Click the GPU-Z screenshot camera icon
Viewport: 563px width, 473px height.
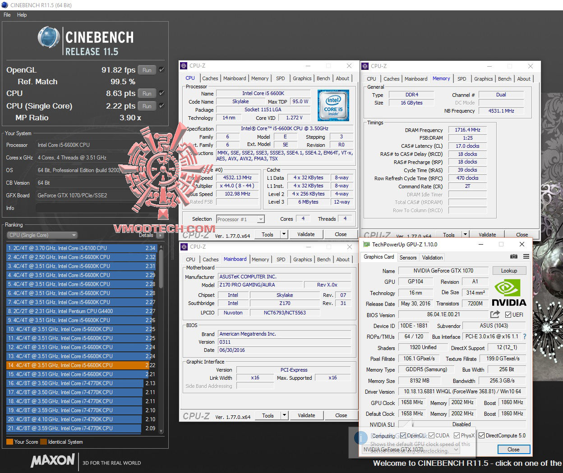pos(513,256)
